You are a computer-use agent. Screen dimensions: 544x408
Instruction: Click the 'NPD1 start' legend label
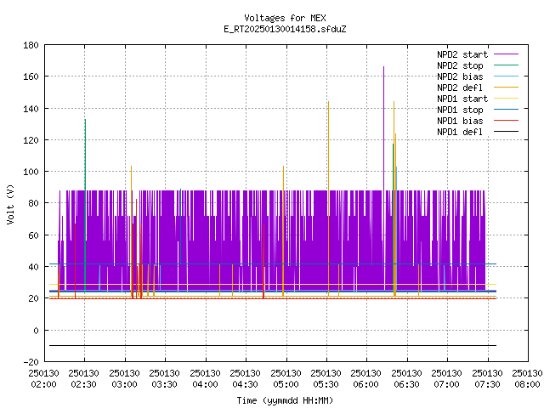tap(462, 99)
